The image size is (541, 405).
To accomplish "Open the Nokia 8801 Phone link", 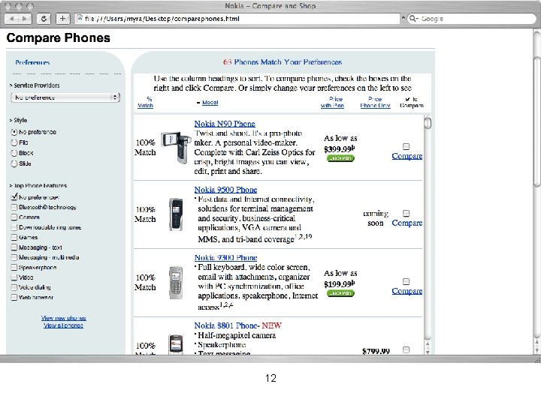I will click(x=226, y=325).
